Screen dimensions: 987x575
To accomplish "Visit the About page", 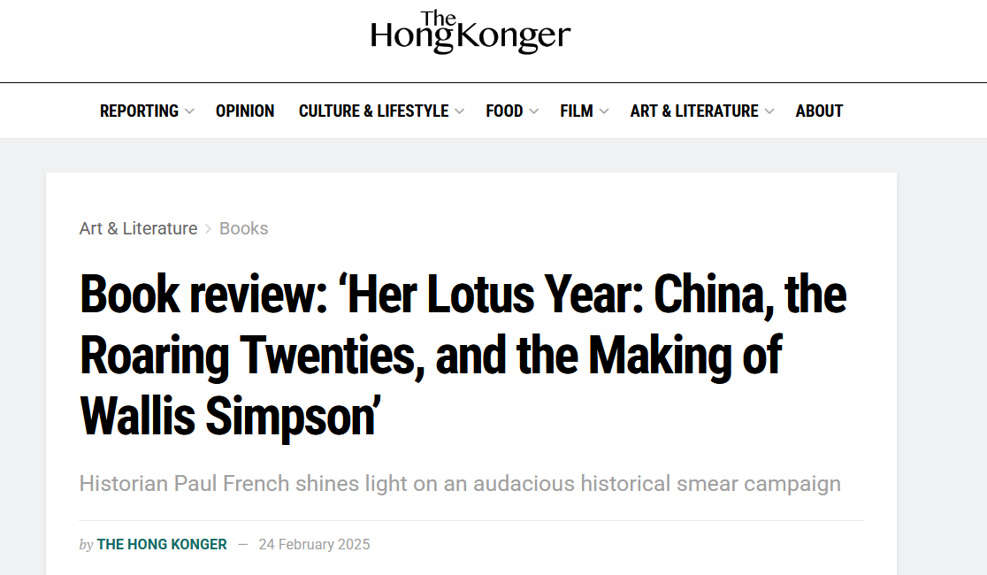I will pyautogui.click(x=819, y=111).
